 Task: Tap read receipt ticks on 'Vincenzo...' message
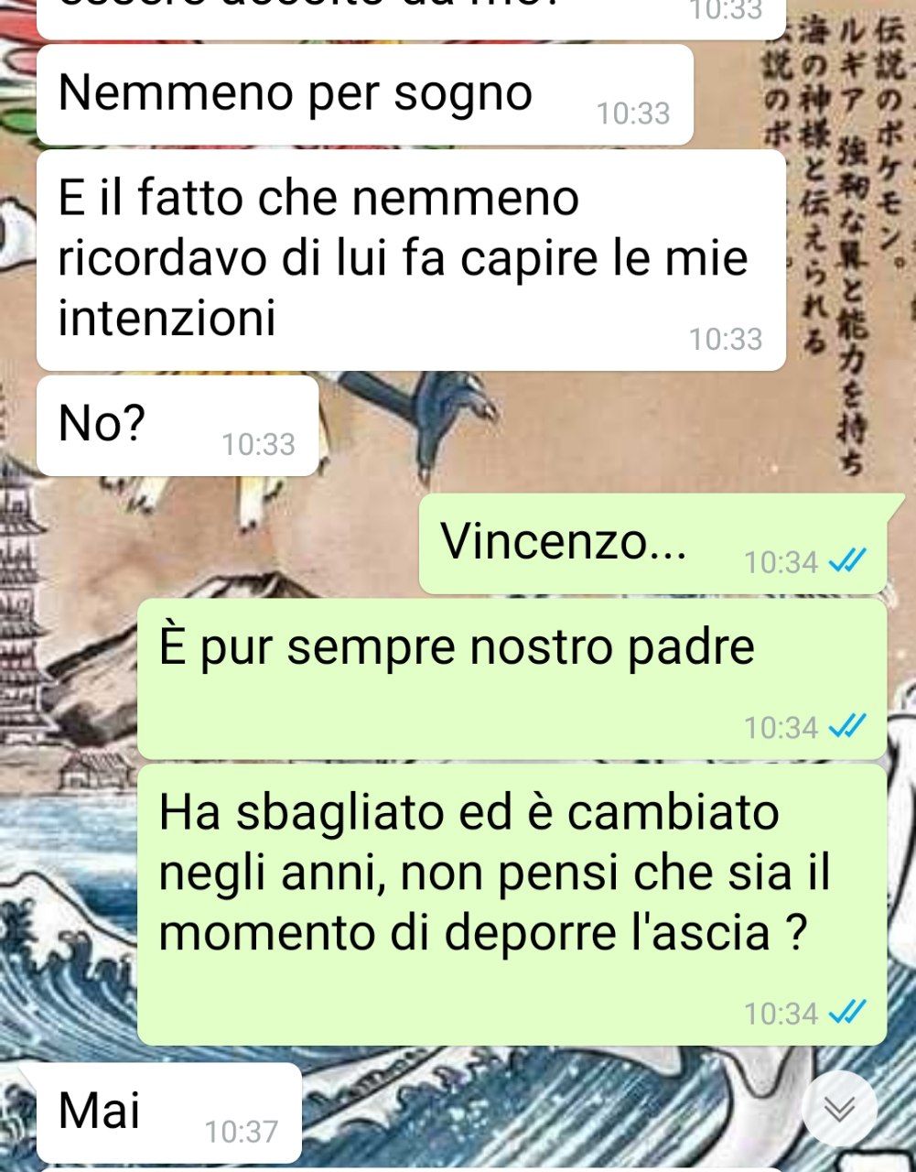coord(846,561)
